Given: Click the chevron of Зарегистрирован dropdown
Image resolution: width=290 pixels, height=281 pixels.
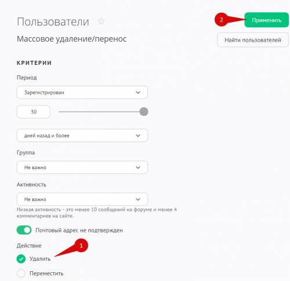Looking at the screenshot, I should point(138,93).
